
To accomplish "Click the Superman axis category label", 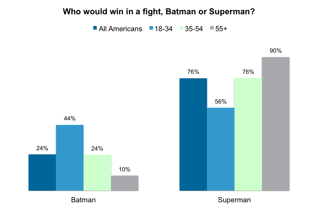I will (234, 200).
